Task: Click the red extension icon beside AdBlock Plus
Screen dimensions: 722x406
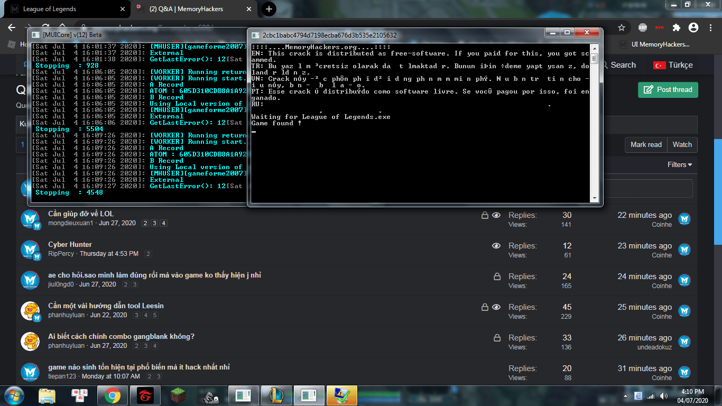Action: (659, 27)
